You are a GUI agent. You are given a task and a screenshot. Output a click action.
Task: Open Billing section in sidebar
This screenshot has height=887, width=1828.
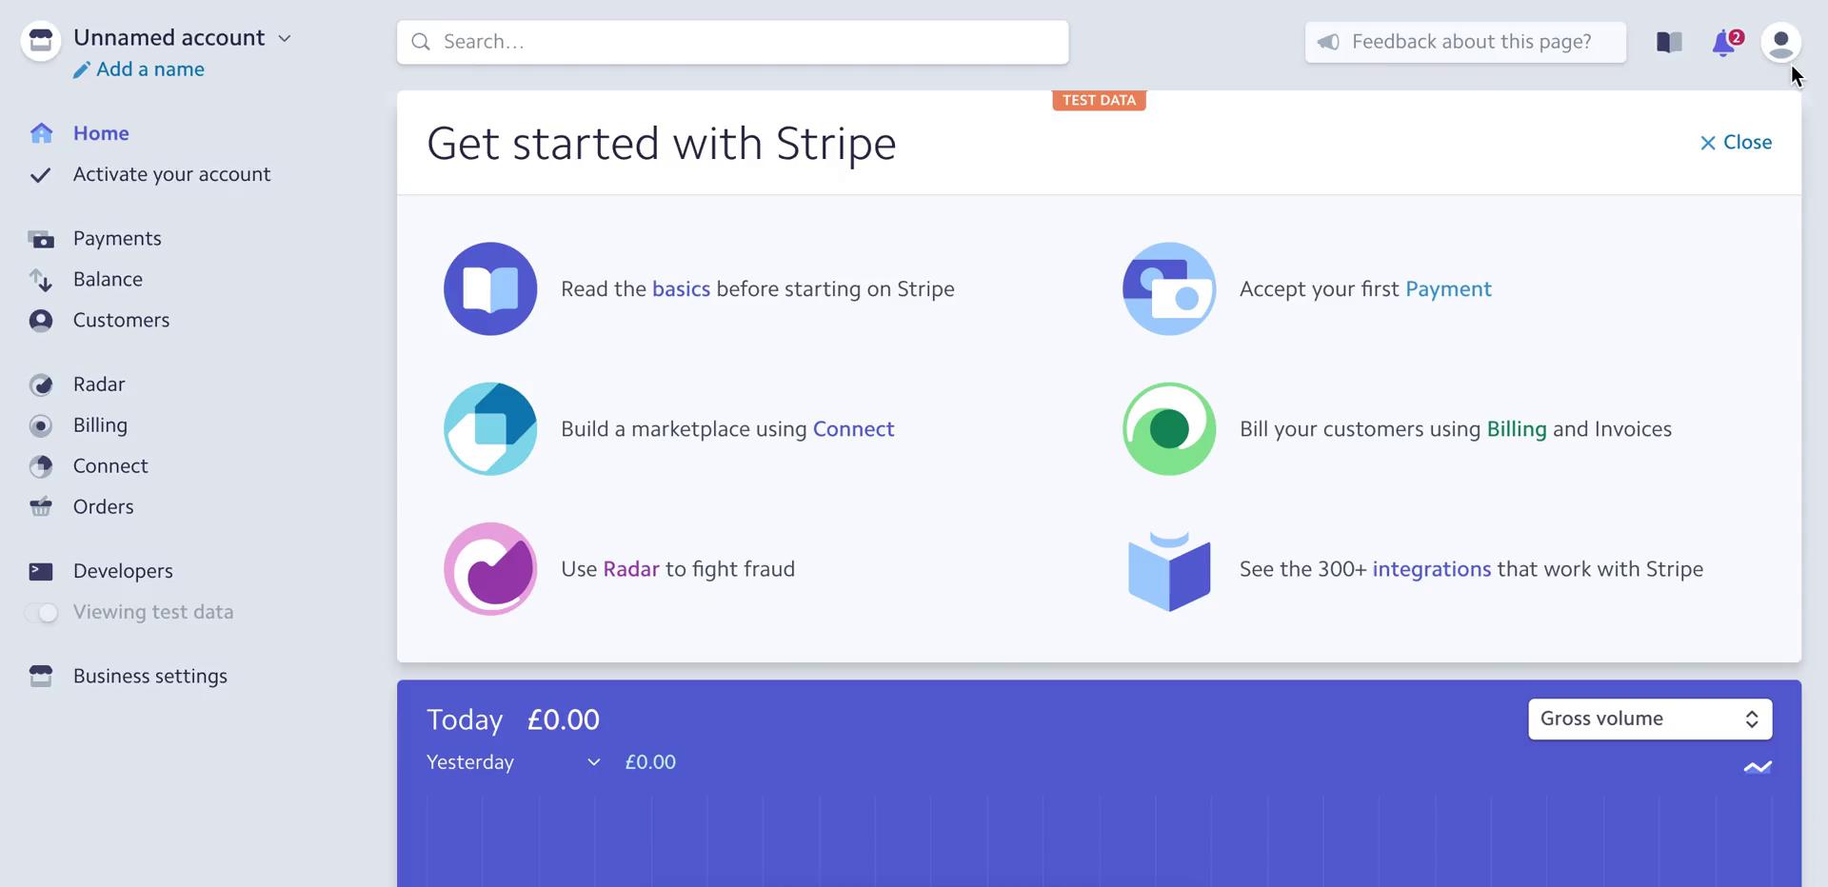click(x=100, y=425)
